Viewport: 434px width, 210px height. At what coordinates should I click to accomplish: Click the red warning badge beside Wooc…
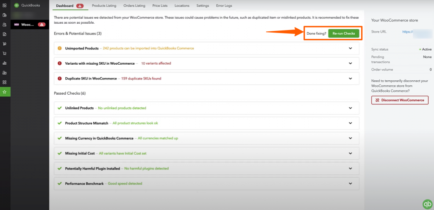(42, 25)
